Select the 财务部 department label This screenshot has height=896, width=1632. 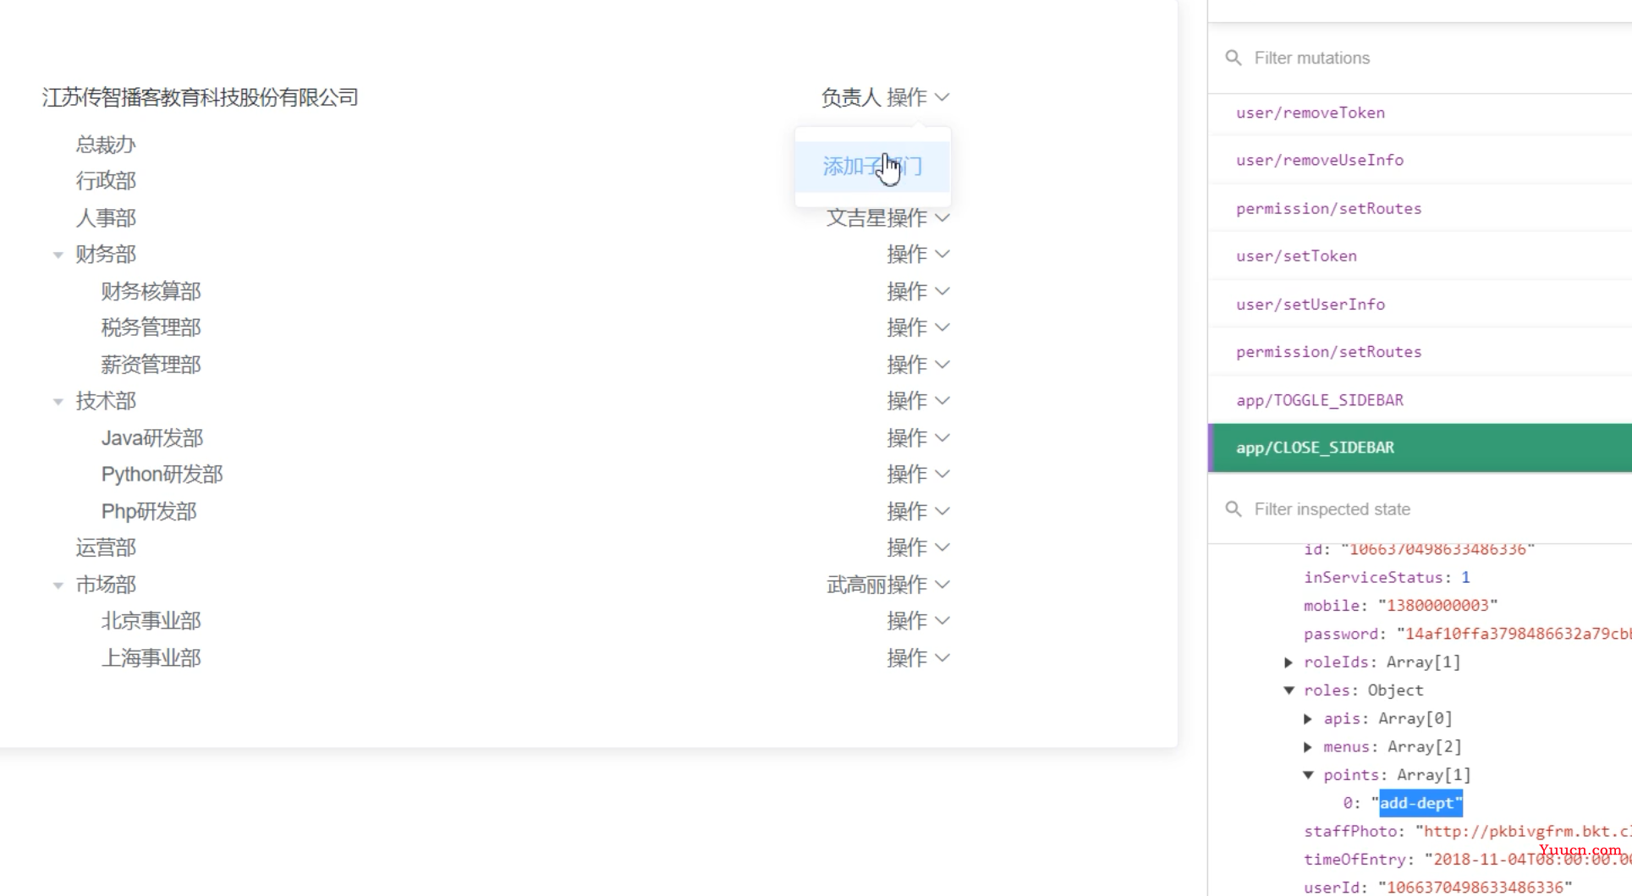click(x=106, y=254)
